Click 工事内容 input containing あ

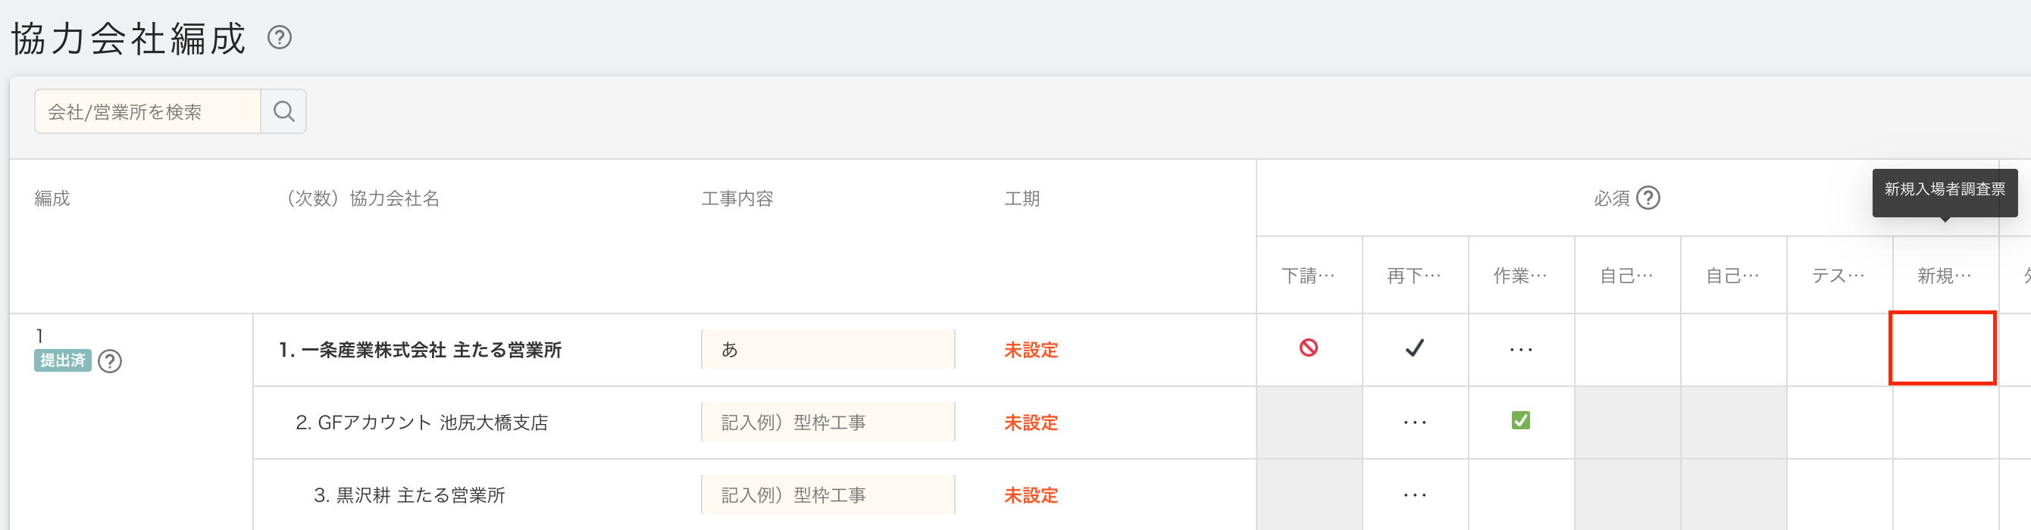tap(827, 348)
